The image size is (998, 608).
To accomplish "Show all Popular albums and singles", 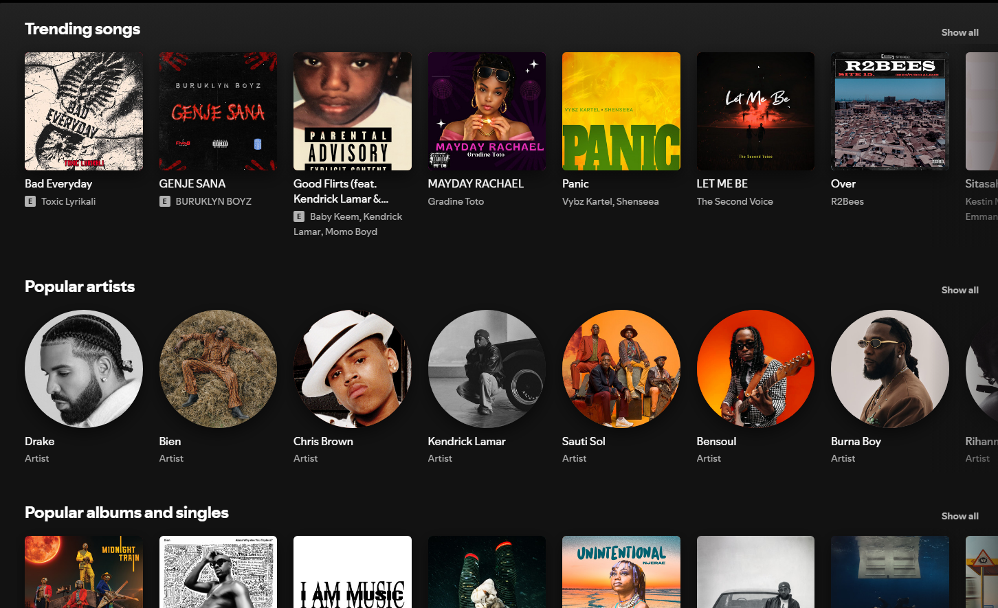I will point(960,515).
